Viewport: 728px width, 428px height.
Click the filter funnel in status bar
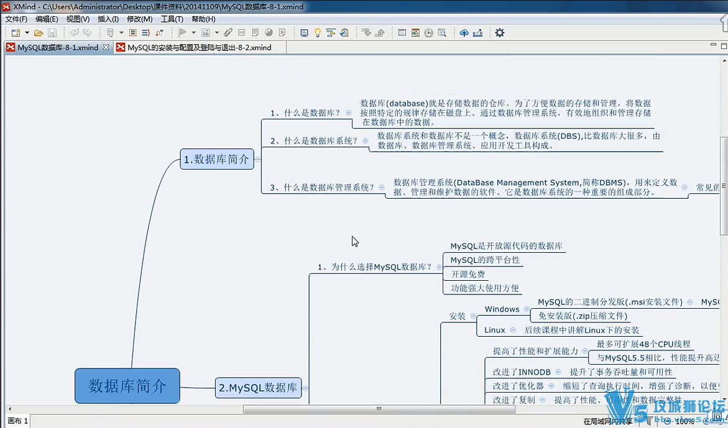coord(648,421)
